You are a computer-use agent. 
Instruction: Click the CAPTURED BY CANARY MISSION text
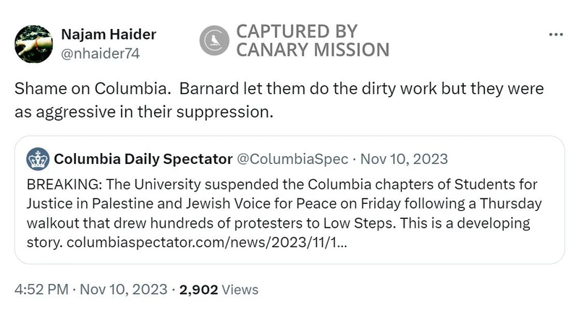point(313,40)
